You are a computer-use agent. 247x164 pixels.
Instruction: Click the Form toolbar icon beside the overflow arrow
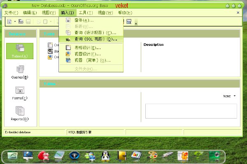129,21
